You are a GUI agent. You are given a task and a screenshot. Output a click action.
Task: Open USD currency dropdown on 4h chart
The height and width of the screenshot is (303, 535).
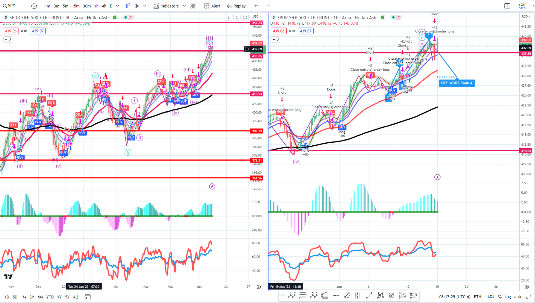(257, 17)
